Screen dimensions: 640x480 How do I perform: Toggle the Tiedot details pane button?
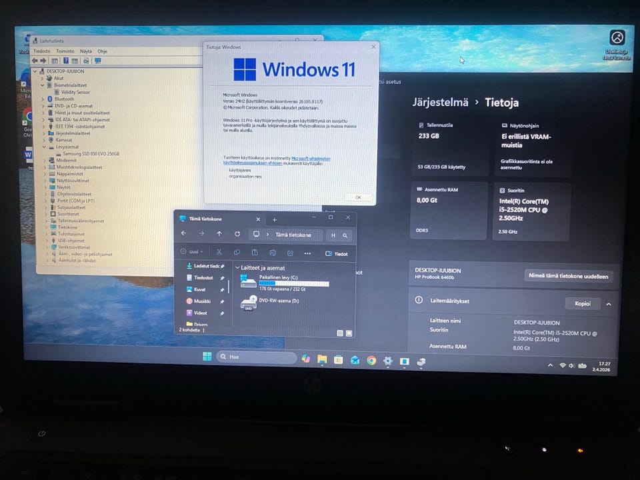tap(337, 254)
